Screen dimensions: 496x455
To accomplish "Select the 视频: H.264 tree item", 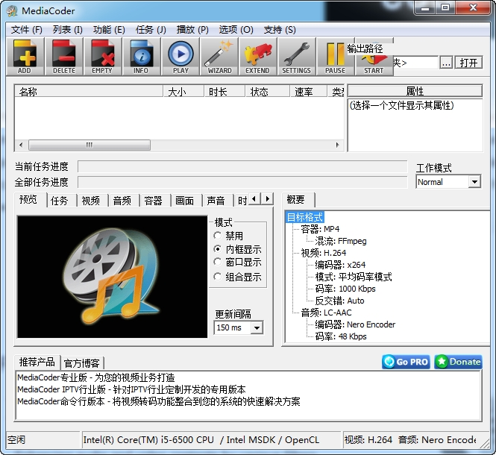I will point(323,253).
